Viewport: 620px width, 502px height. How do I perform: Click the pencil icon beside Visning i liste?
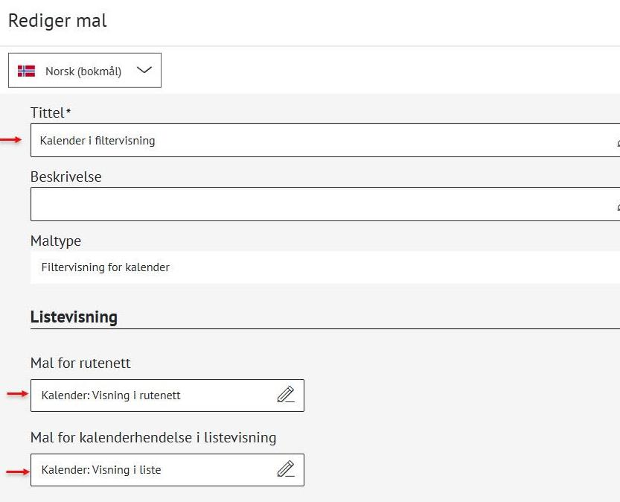(x=286, y=469)
